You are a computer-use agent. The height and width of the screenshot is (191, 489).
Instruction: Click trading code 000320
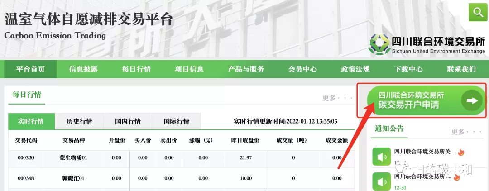[26, 158]
